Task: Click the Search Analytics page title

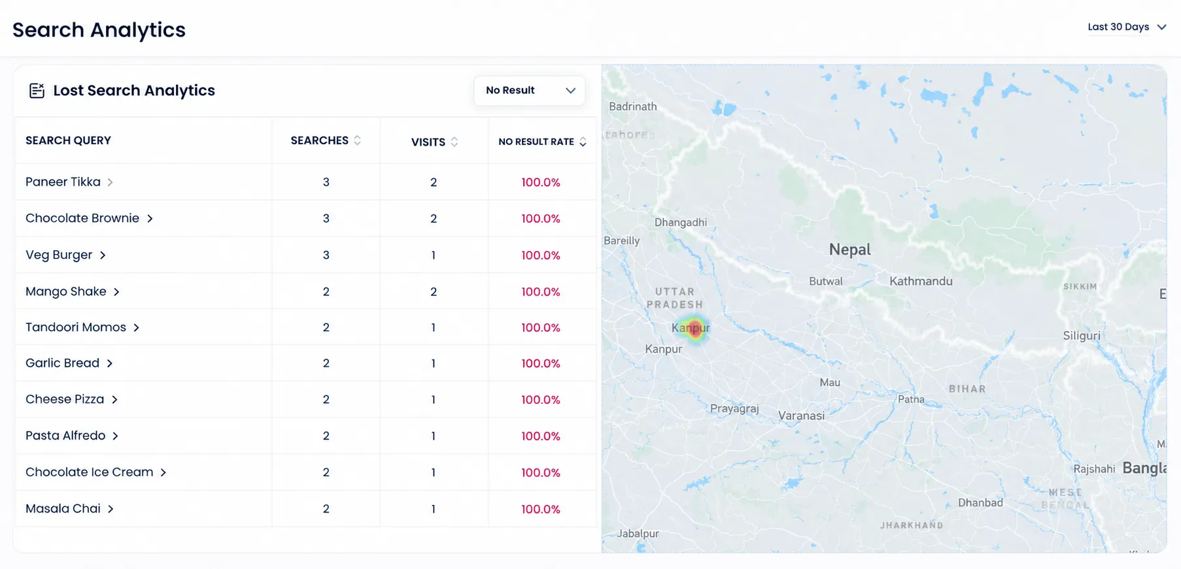Action: (x=99, y=29)
